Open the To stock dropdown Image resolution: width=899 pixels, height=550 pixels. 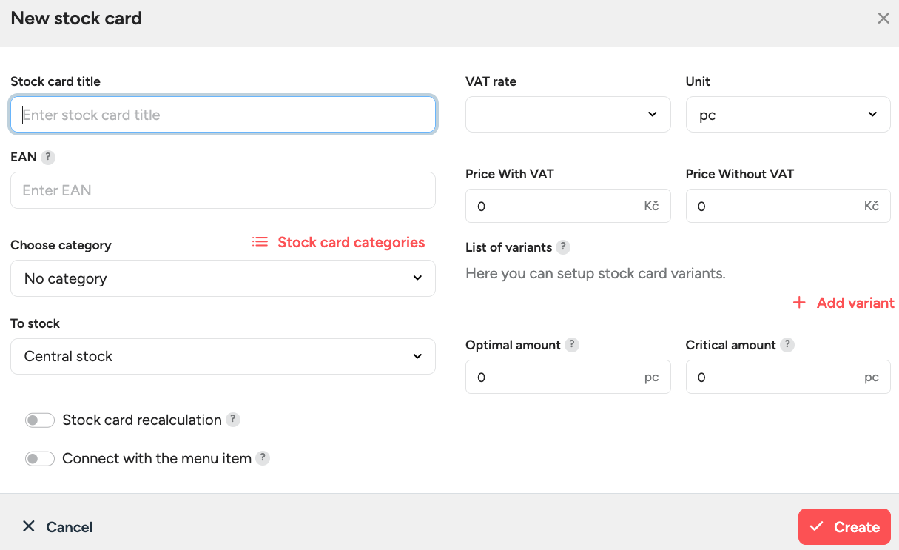coord(223,357)
